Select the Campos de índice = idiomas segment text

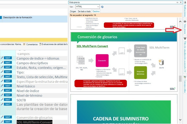point(38,59)
